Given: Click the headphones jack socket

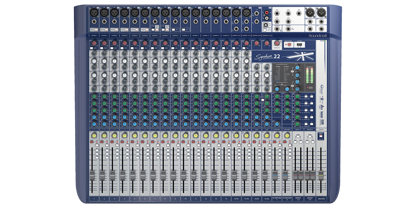Looking at the screenshot, I should (x=277, y=29).
